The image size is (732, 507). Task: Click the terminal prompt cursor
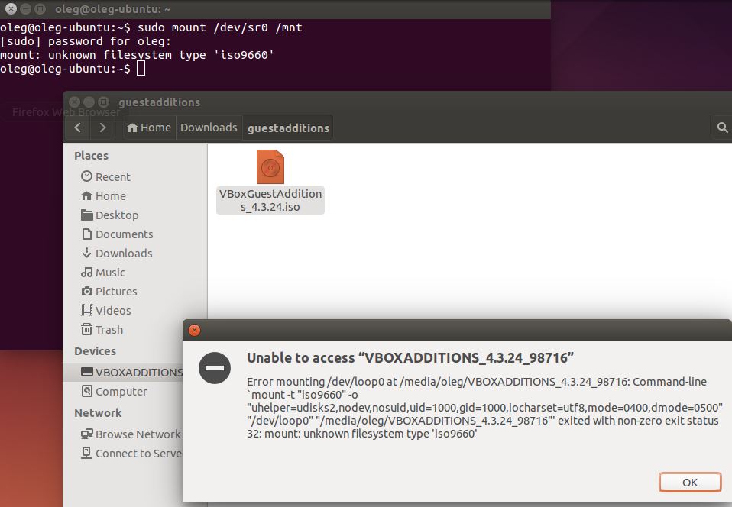(141, 69)
